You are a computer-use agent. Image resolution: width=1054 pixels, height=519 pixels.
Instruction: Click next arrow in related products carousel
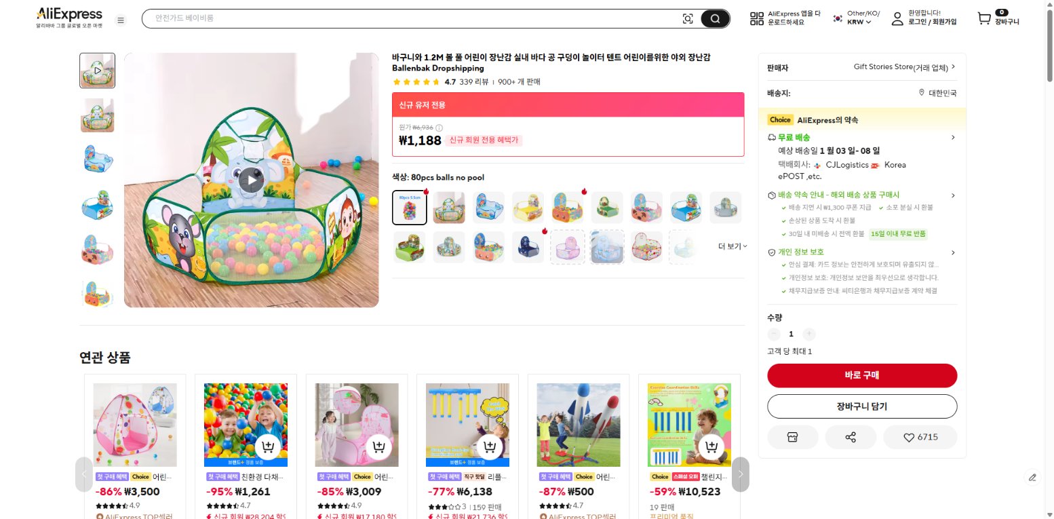point(741,474)
